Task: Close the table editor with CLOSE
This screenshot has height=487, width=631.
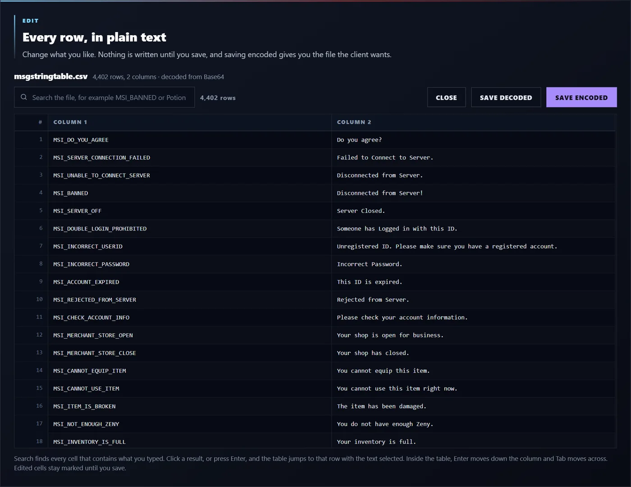Action: pos(446,97)
